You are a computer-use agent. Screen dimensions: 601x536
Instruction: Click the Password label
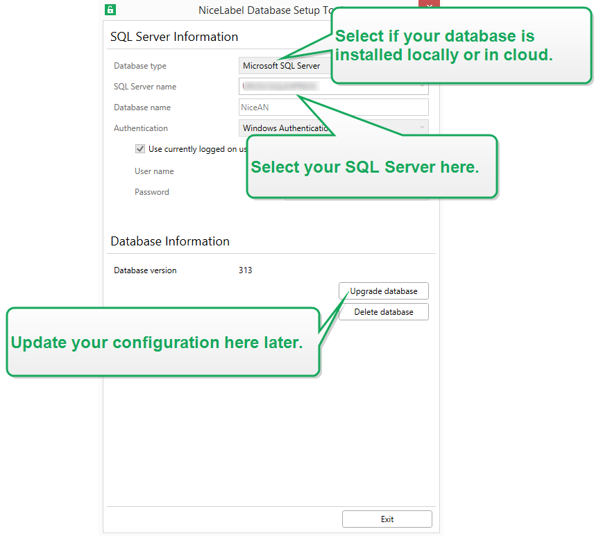(x=152, y=192)
